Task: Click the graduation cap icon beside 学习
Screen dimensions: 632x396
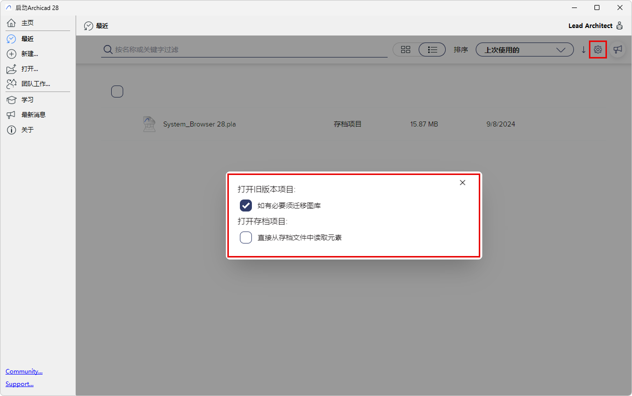Action: click(x=12, y=99)
